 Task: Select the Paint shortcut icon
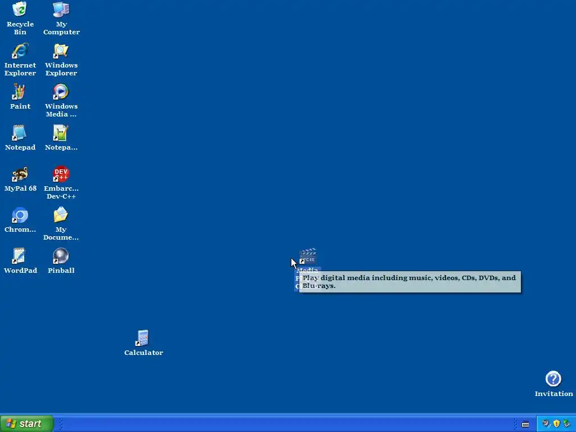[20, 92]
